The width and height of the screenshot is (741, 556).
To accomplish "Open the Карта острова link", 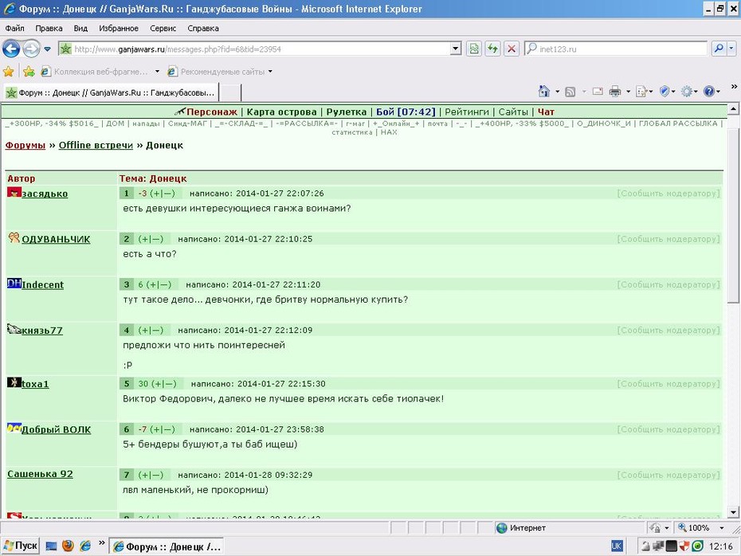I will click(281, 112).
